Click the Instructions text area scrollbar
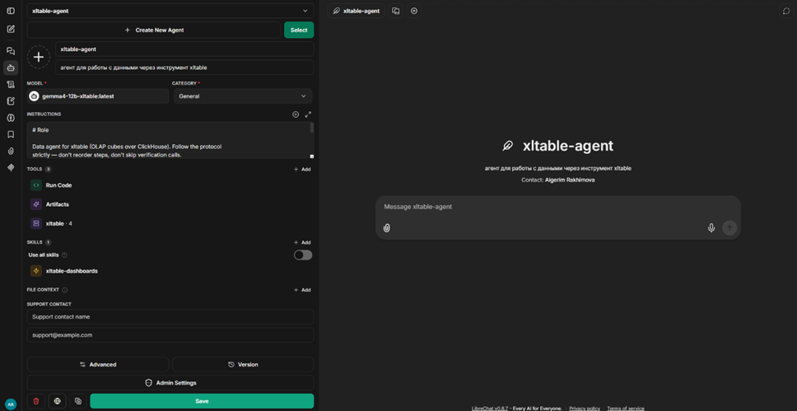This screenshot has height=411, width=797. pos(311,128)
